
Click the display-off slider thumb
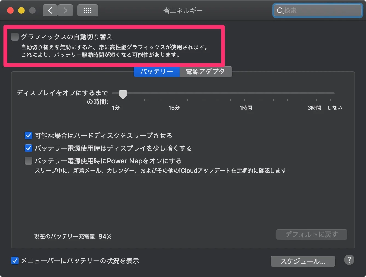pyautogui.click(x=123, y=94)
